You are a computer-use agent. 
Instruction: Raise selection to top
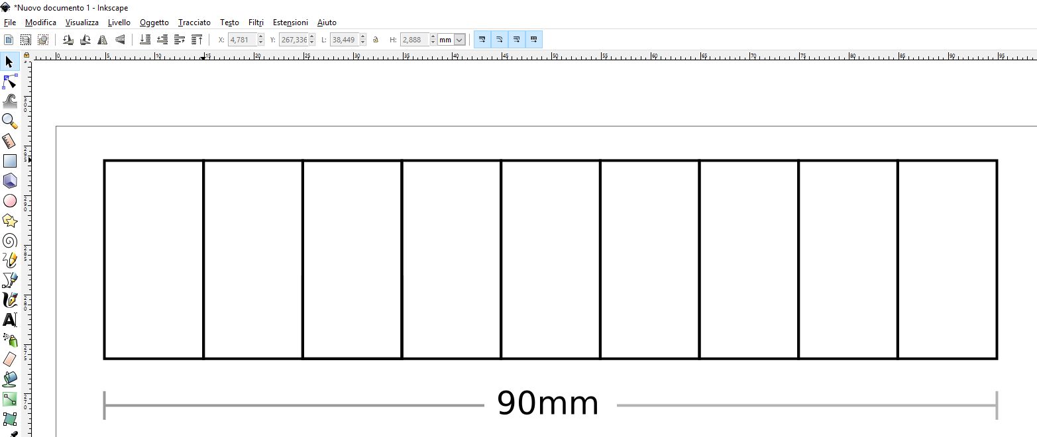[197, 40]
